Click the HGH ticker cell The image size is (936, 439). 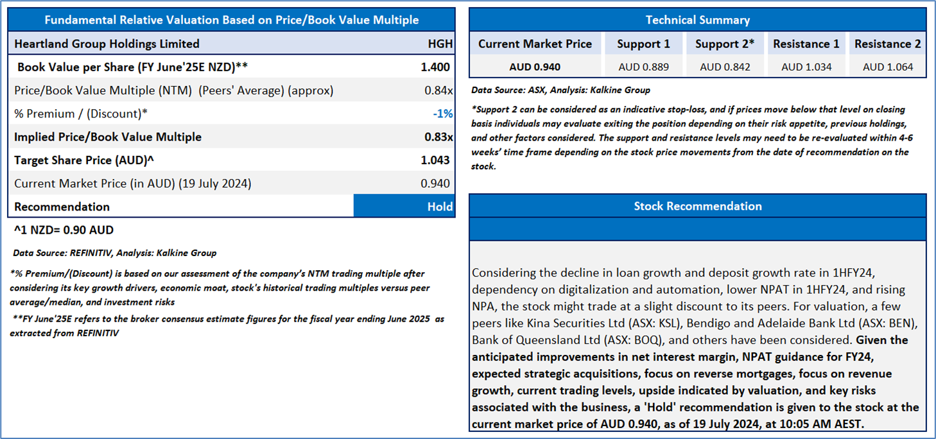[440, 44]
